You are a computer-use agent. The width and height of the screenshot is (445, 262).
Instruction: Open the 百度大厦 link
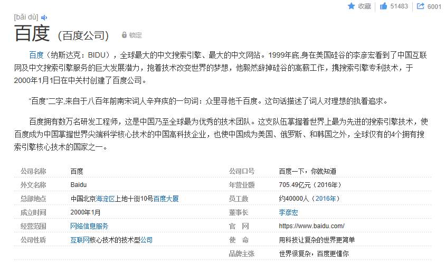tap(166, 199)
